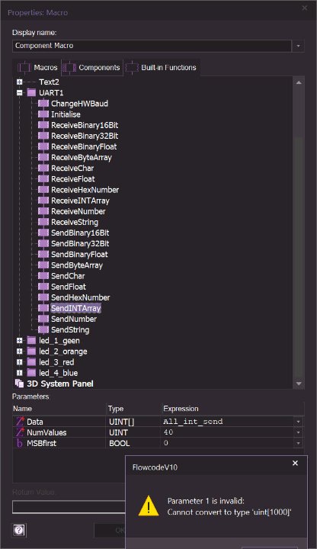Viewport: 317px width, 549px height.
Task: Click the SendString macro icon
Action: click(x=43, y=329)
